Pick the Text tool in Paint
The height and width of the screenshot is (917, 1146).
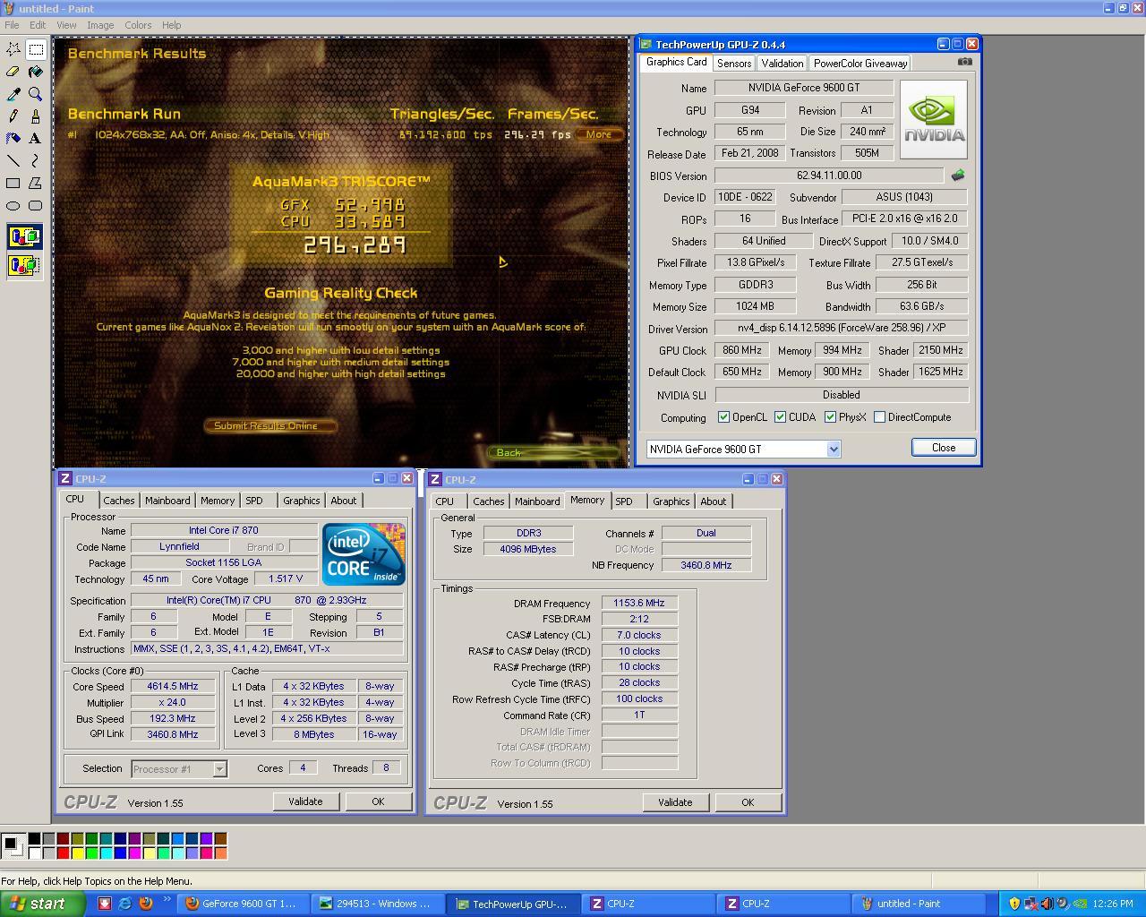point(36,139)
